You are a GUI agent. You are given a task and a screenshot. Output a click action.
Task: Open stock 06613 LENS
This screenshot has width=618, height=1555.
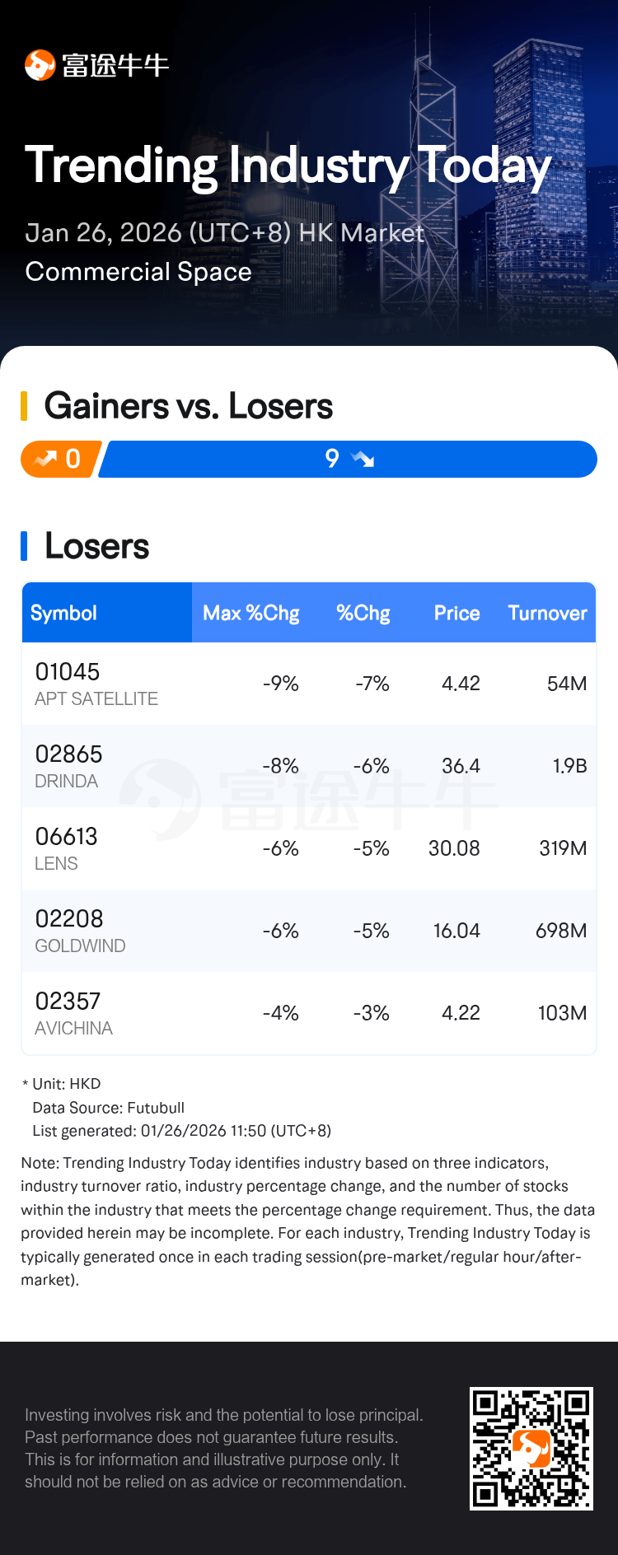point(66,848)
